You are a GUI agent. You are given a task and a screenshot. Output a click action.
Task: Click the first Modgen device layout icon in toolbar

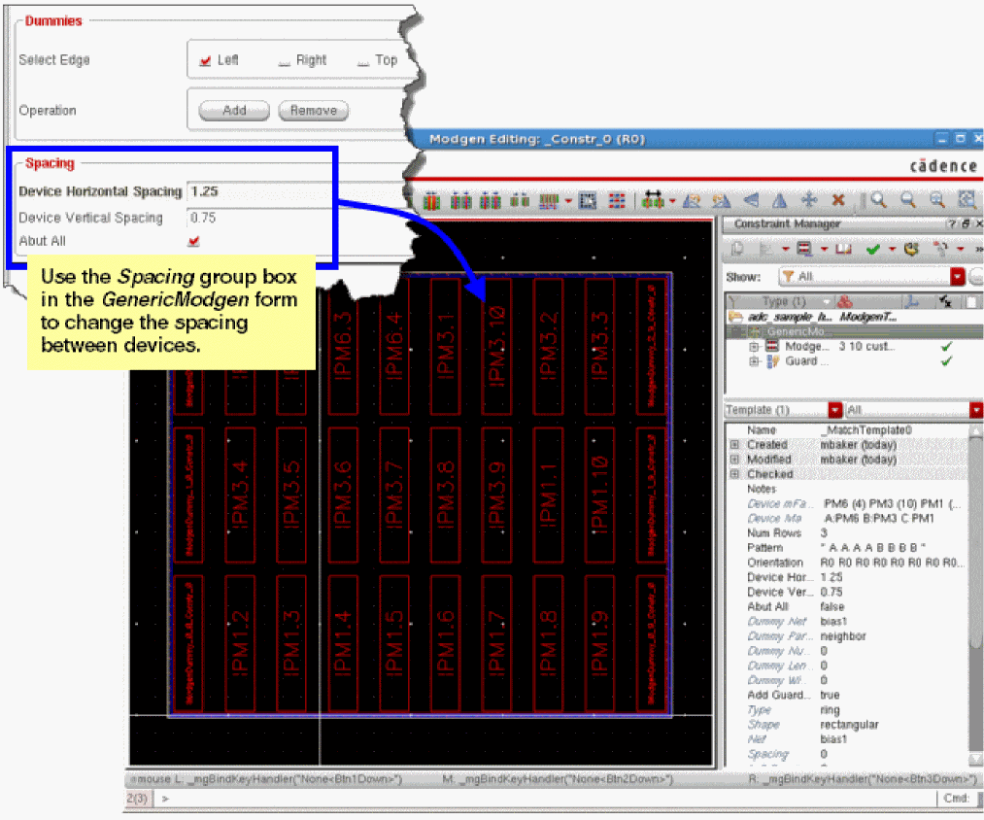(431, 201)
